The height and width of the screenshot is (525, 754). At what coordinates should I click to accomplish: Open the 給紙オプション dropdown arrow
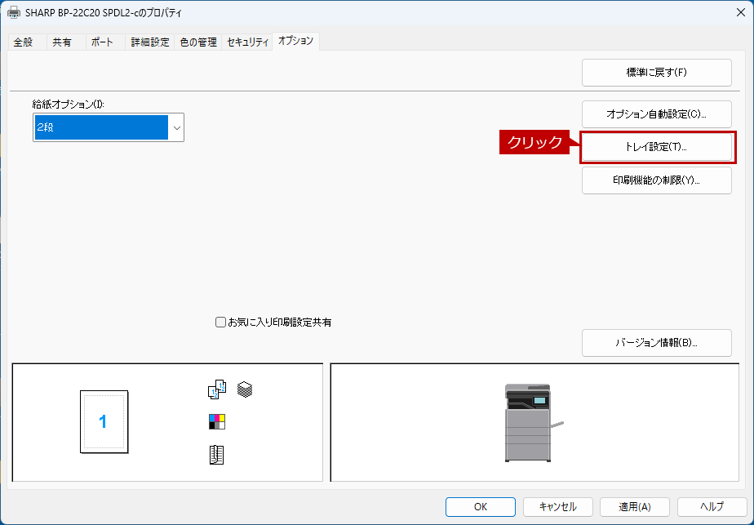click(x=176, y=127)
